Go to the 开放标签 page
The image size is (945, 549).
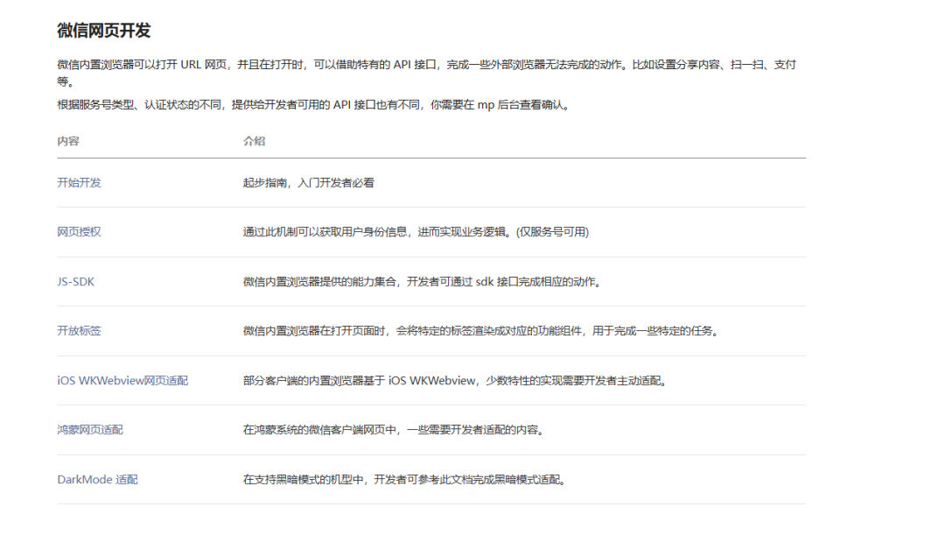(79, 331)
